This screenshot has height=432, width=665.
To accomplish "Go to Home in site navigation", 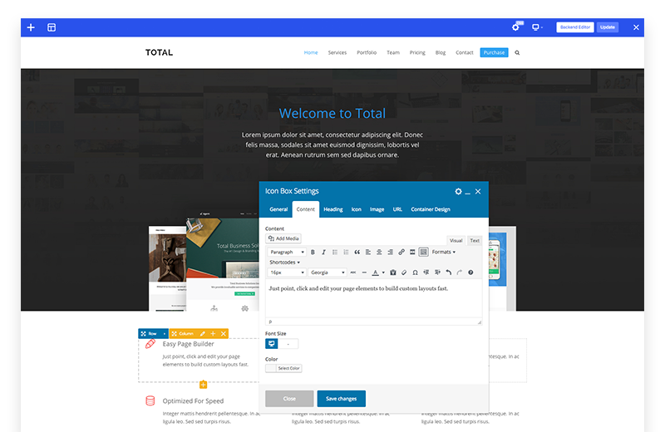I will (311, 52).
